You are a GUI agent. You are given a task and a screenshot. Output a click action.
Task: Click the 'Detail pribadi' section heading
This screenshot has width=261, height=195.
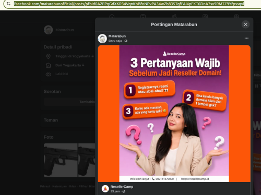pos(58,47)
